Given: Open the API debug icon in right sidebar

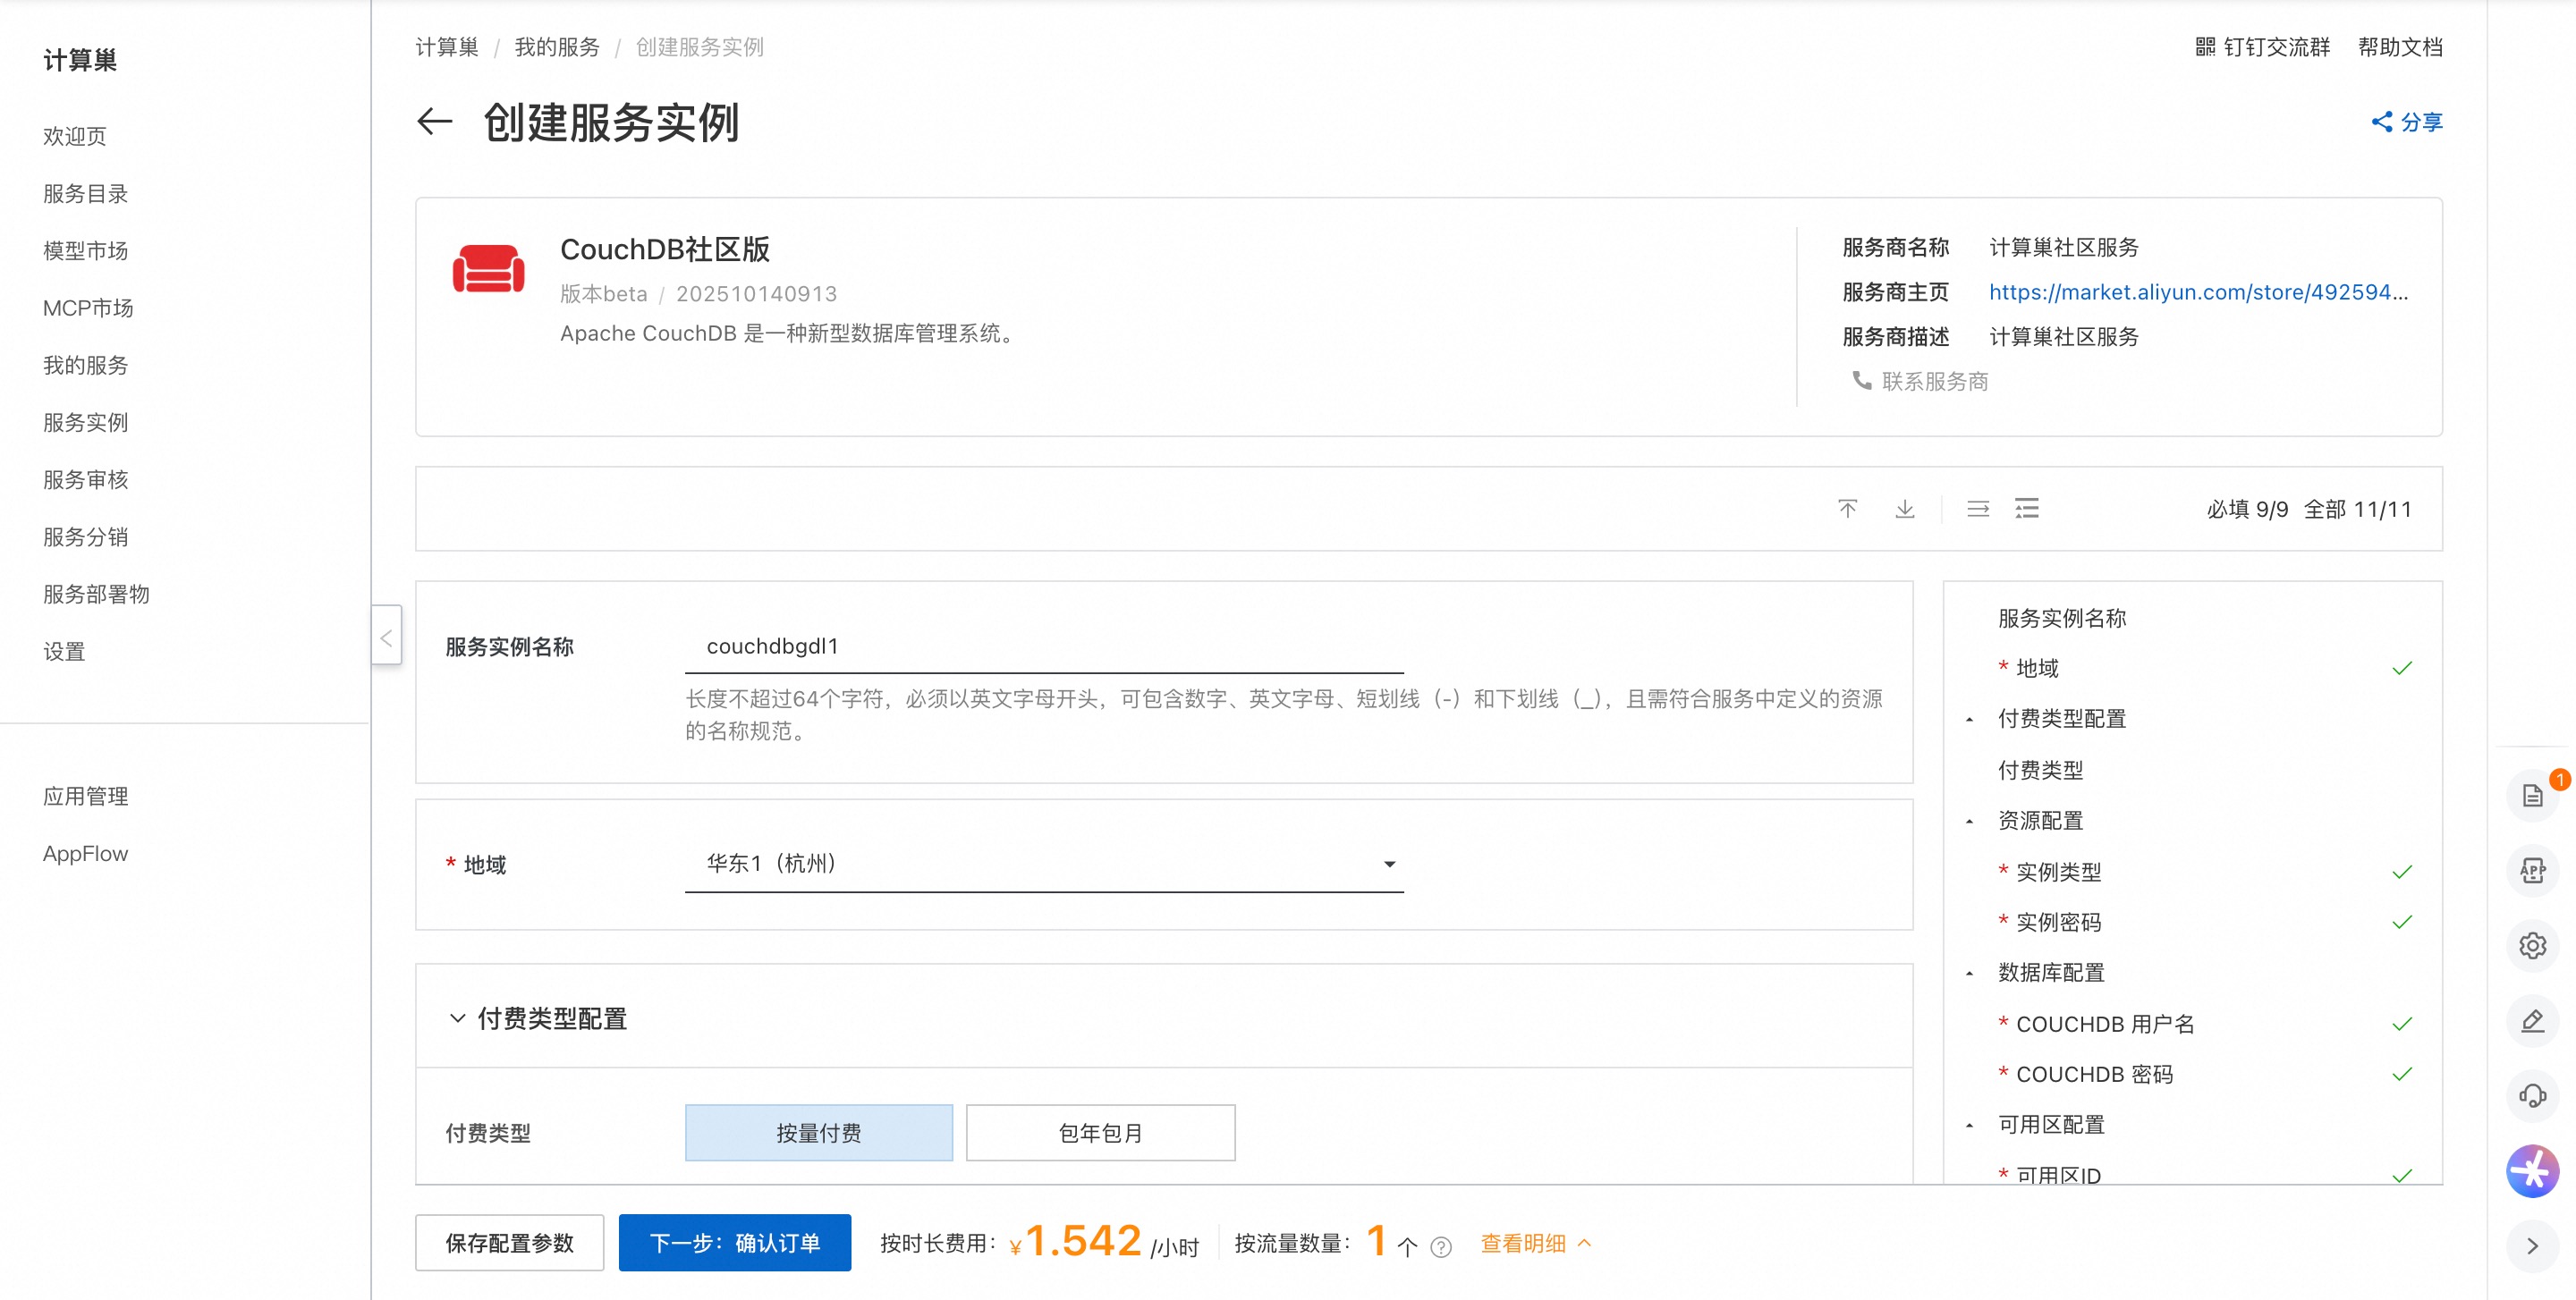Looking at the screenshot, I should coord(2531,870).
